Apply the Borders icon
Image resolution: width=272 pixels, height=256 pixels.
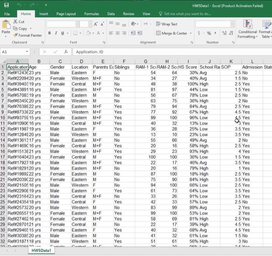(x=75, y=33)
